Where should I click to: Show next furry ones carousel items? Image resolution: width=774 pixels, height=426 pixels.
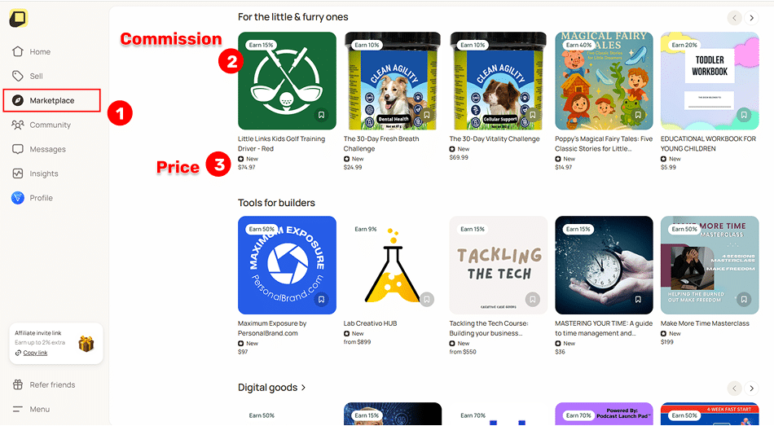click(751, 18)
